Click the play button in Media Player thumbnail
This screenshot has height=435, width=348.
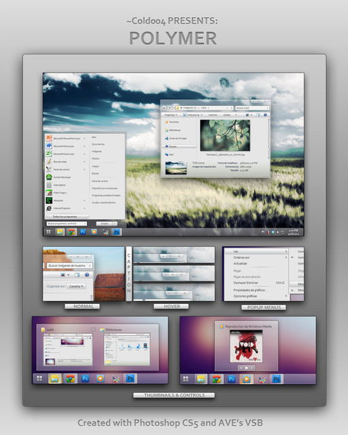247,368
